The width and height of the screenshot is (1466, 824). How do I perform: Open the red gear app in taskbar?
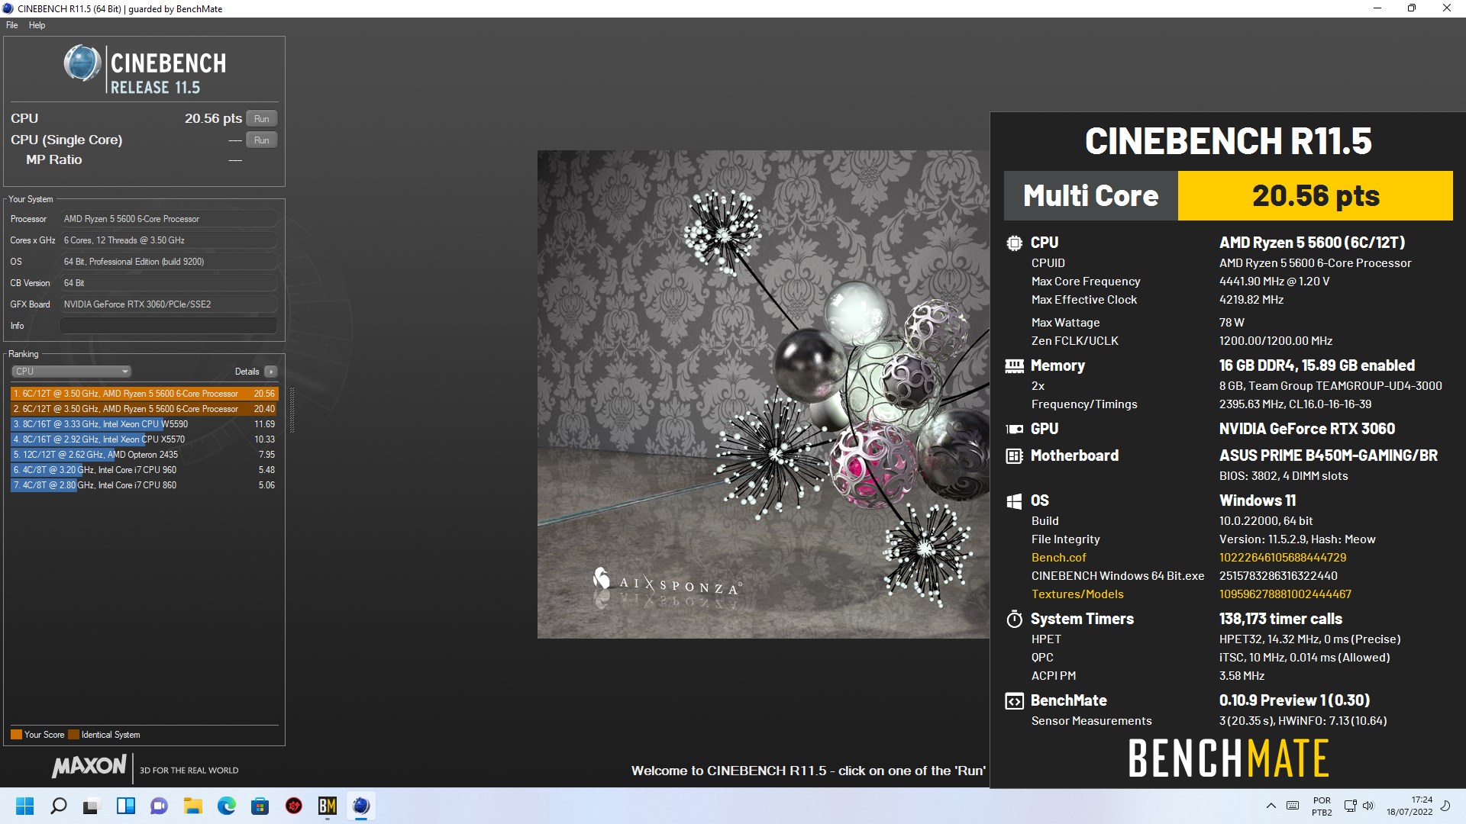294,806
